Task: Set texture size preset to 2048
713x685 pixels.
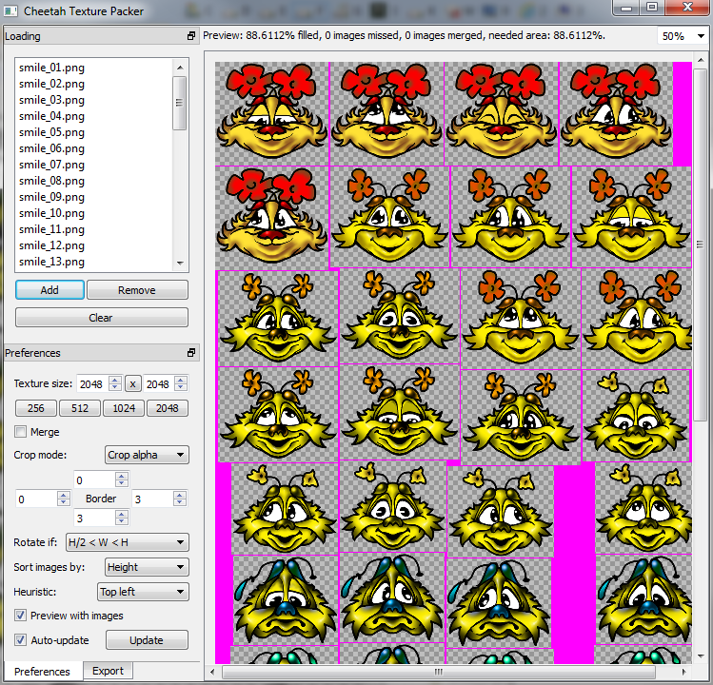Action: 168,408
